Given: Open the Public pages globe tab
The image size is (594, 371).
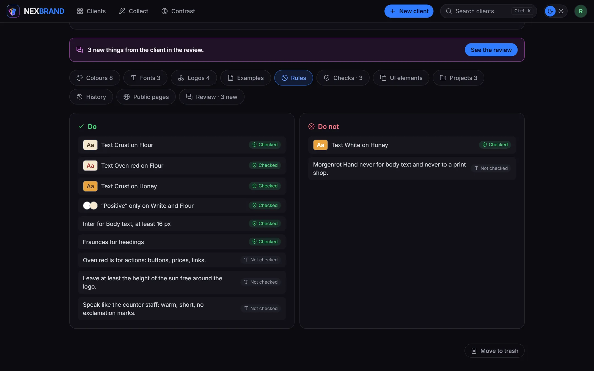Looking at the screenshot, I should (146, 97).
